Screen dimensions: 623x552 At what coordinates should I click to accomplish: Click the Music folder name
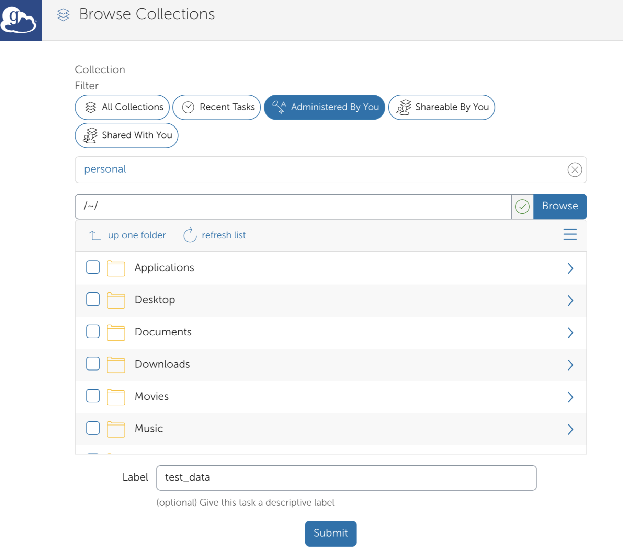point(149,429)
